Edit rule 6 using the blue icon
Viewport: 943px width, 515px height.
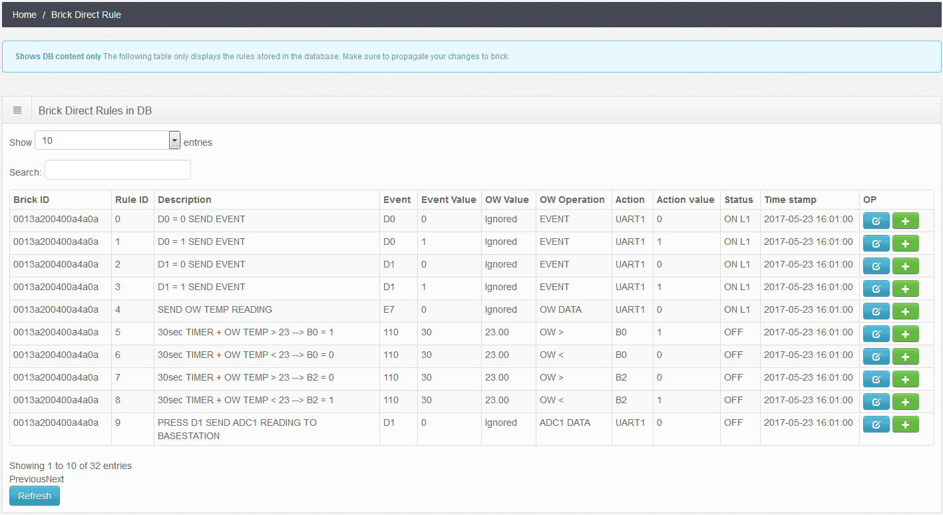tap(876, 357)
